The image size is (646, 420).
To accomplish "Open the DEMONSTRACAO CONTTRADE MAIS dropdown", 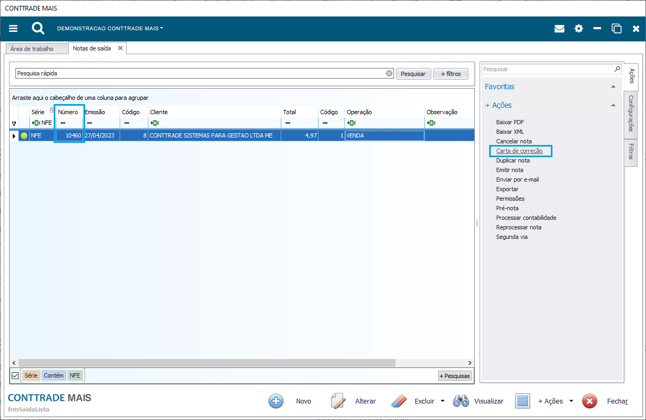I will 110,29.
